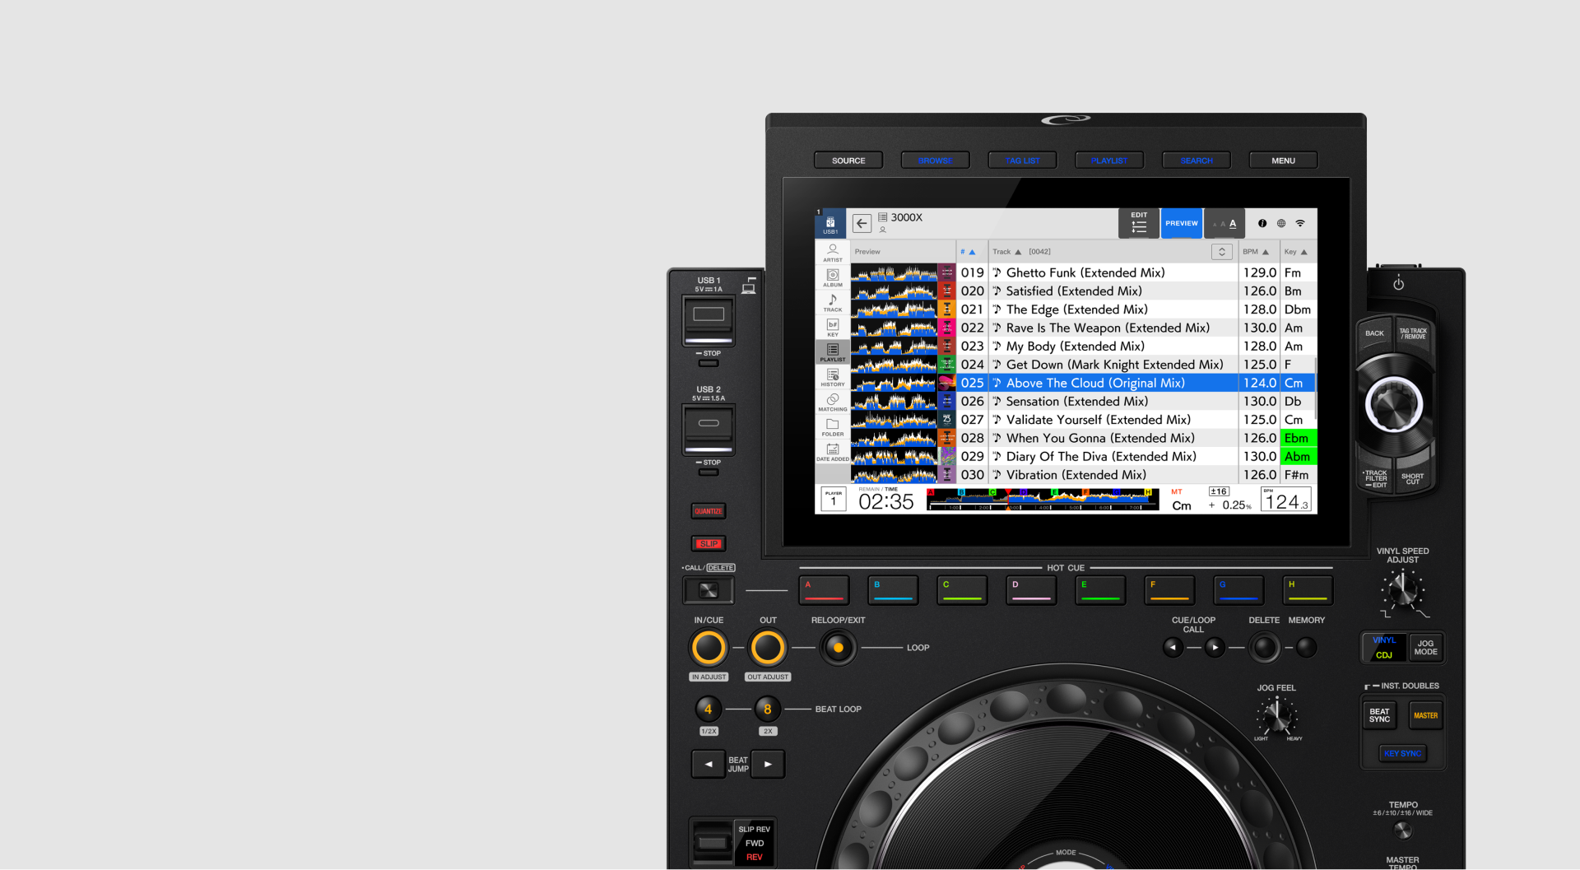Click album art of Above The Cloud
Screen dimensions: 1580x870
(x=946, y=383)
